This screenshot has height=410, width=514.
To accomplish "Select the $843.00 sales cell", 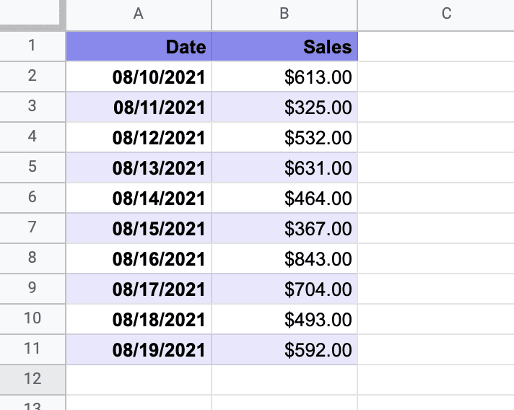I will click(x=284, y=258).
